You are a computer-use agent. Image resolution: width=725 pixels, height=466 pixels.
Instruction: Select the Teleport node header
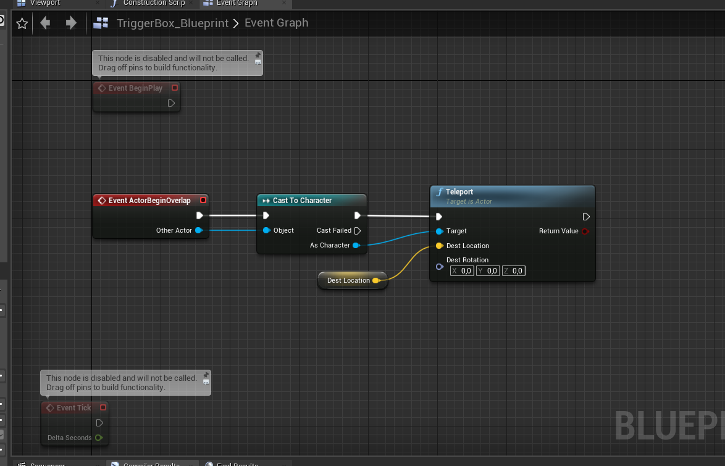point(513,196)
